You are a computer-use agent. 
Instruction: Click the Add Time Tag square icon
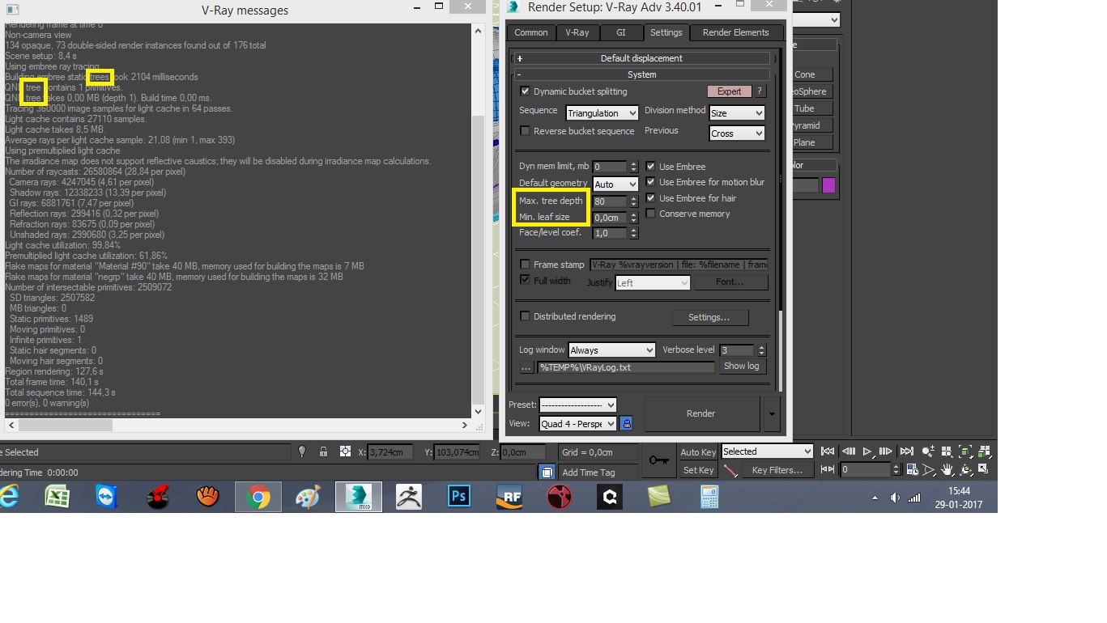(547, 473)
